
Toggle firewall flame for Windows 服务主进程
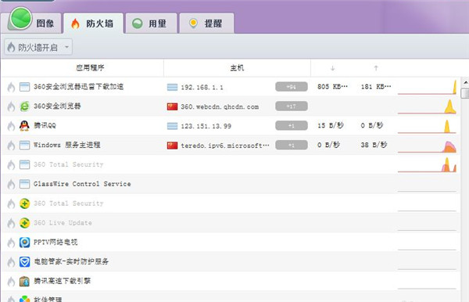click(11, 146)
